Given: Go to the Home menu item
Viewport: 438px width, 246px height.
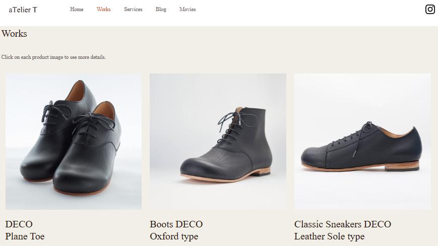Looking at the screenshot, I should click(x=77, y=9).
